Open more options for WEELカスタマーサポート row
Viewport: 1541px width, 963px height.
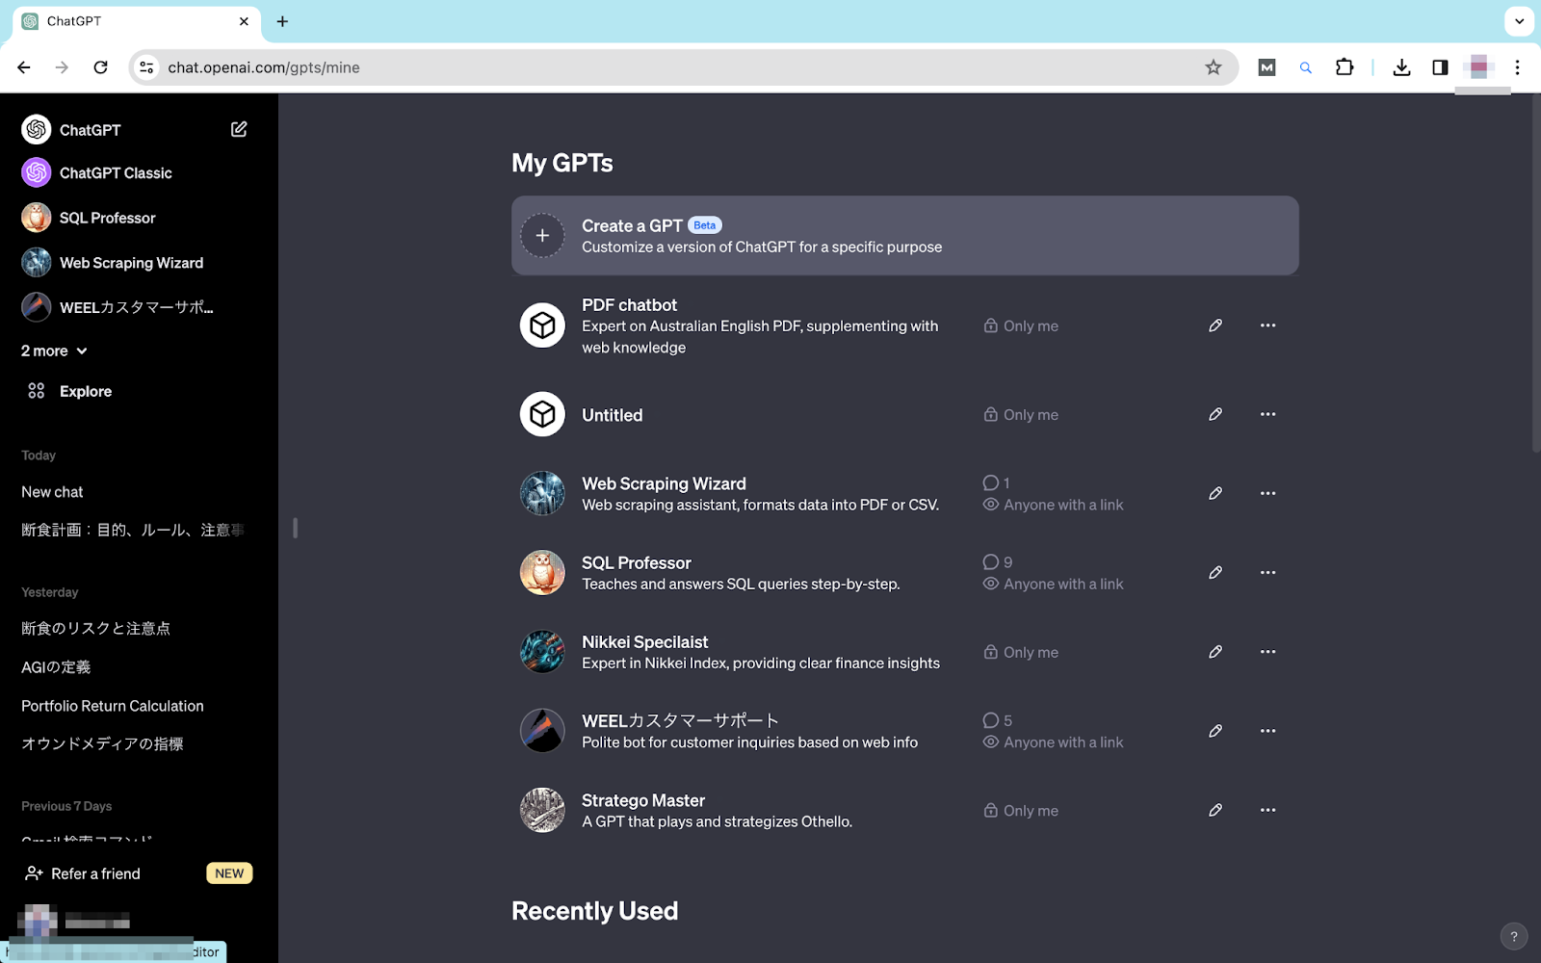[x=1267, y=731]
